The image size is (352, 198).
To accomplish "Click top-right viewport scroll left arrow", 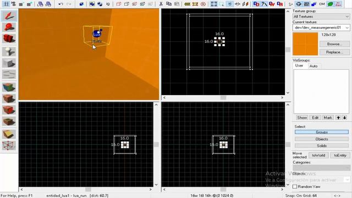I will 164,98.
